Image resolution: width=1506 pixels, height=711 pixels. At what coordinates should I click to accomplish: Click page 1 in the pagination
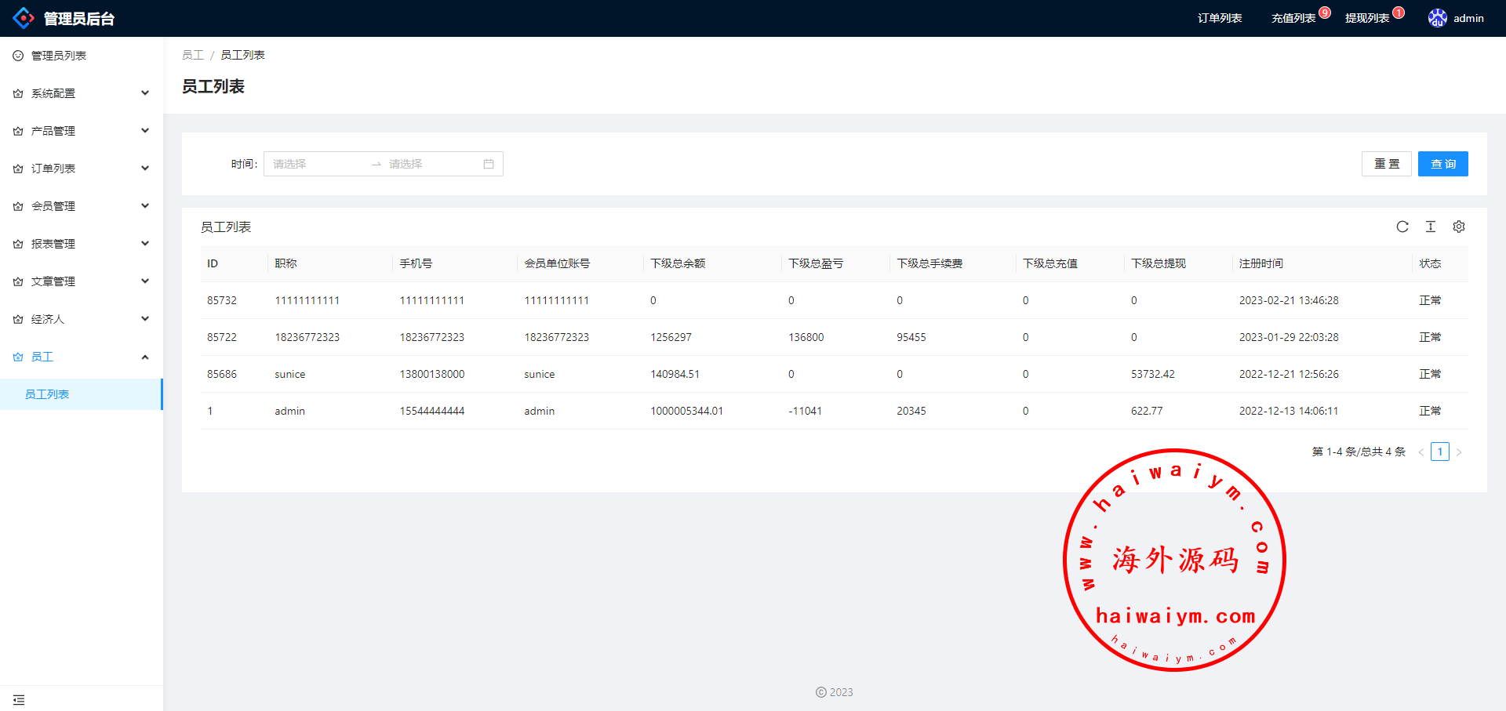1439,452
